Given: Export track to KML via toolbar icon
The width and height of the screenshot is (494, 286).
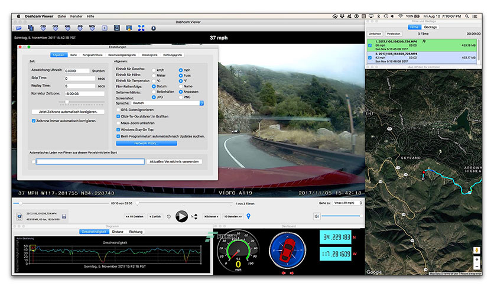Looking at the screenshot, I should pyautogui.click(x=68, y=28).
